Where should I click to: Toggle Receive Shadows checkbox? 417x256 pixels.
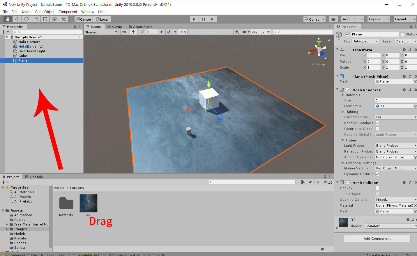pyautogui.click(x=377, y=123)
